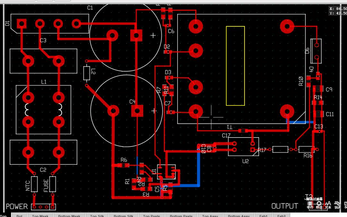This screenshot has width=347, height=217.
Task: Select the C2 reference designator label
Action: click(43, 170)
